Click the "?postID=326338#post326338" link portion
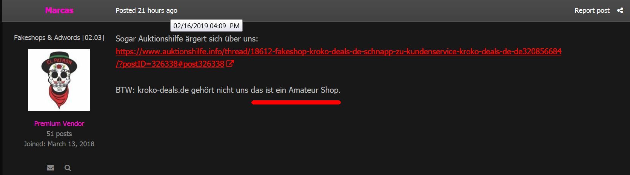 click(x=170, y=64)
